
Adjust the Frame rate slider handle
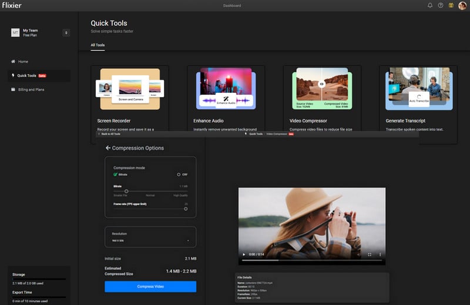(186, 209)
